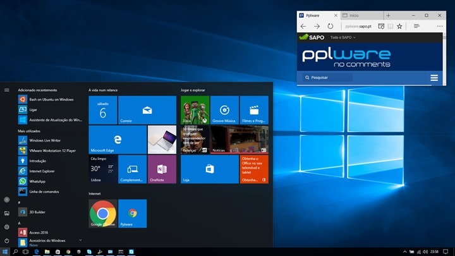
Task: Click the pplware.sapo.pt address bar
Action: pyautogui.click(x=358, y=26)
